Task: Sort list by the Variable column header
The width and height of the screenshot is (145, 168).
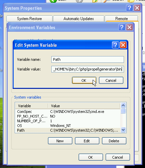Action: [32, 106]
